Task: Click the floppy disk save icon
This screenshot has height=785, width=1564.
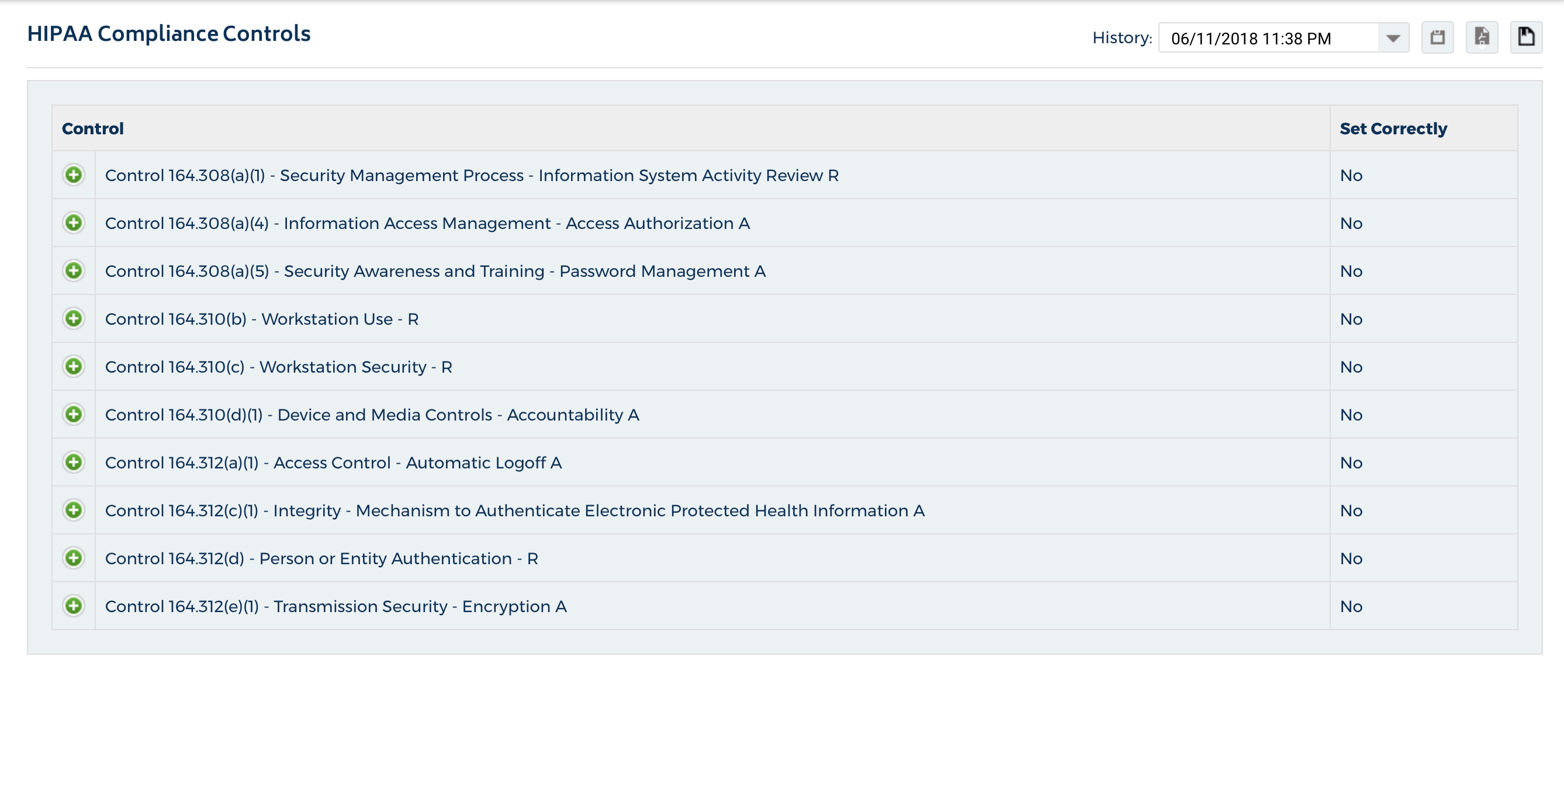Action: (1437, 37)
